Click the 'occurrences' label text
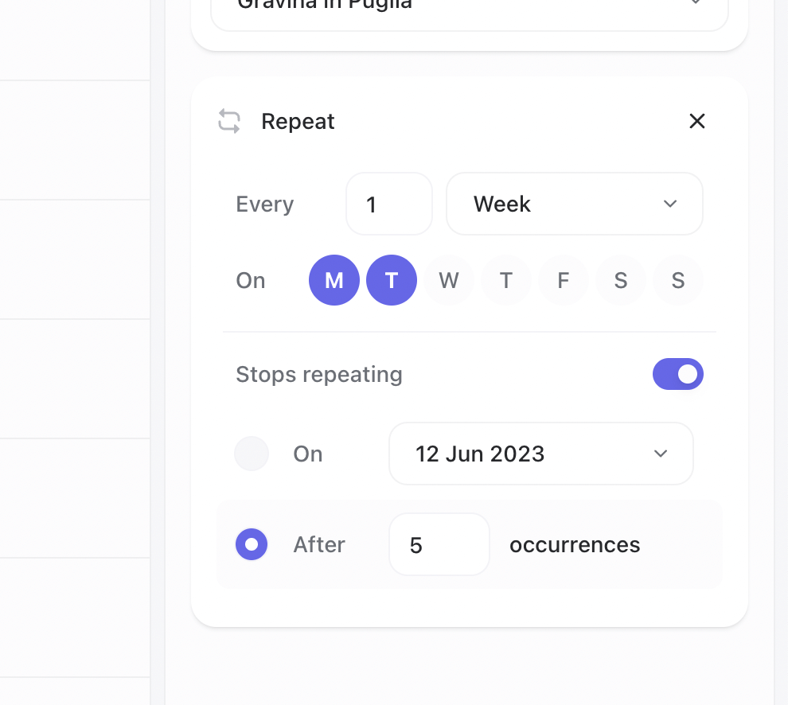The height and width of the screenshot is (705, 788). pos(575,544)
